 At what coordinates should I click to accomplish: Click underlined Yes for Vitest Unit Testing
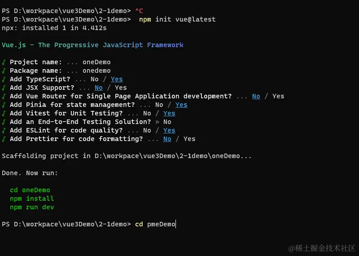click(169, 113)
